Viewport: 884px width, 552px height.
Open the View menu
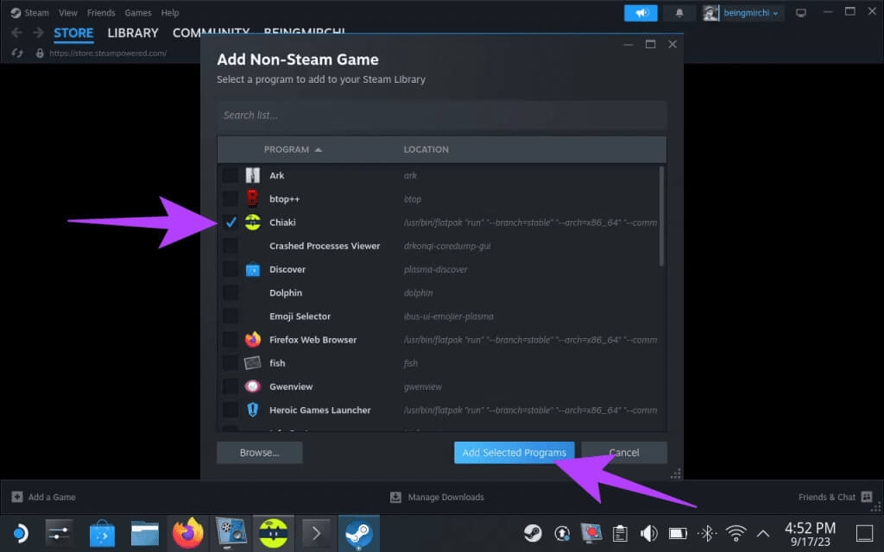tap(68, 12)
